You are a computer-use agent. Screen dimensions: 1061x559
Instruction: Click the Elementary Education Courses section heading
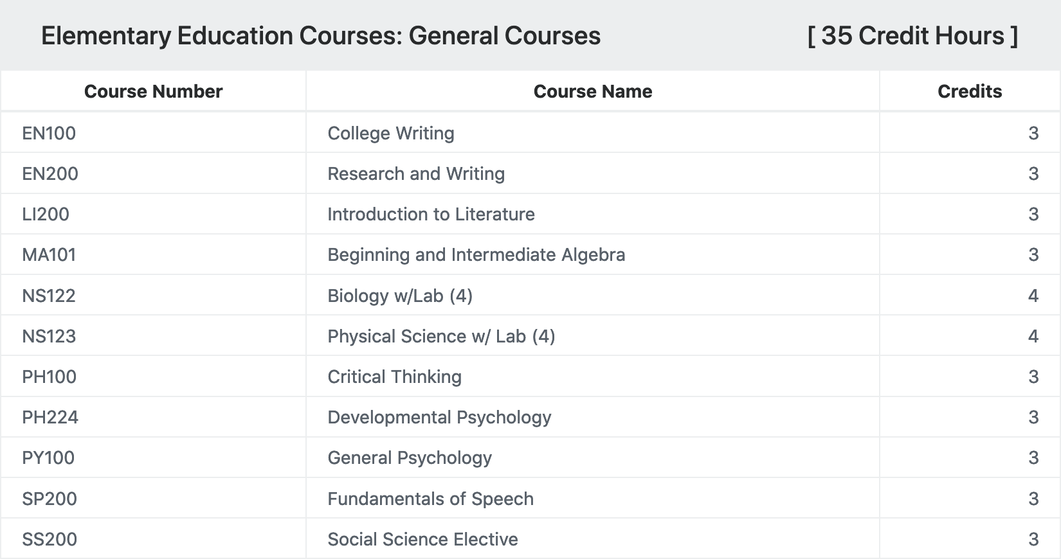click(321, 36)
